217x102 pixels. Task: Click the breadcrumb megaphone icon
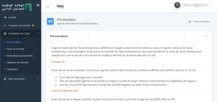coord(190,22)
